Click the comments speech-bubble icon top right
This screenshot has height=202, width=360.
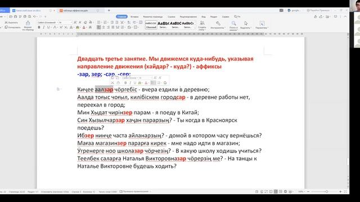pyautogui.click(x=335, y=16)
